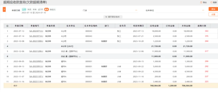This screenshot has width=218, height=92.
Task: Select the 本年 date range option
Action: coord(35,10)
